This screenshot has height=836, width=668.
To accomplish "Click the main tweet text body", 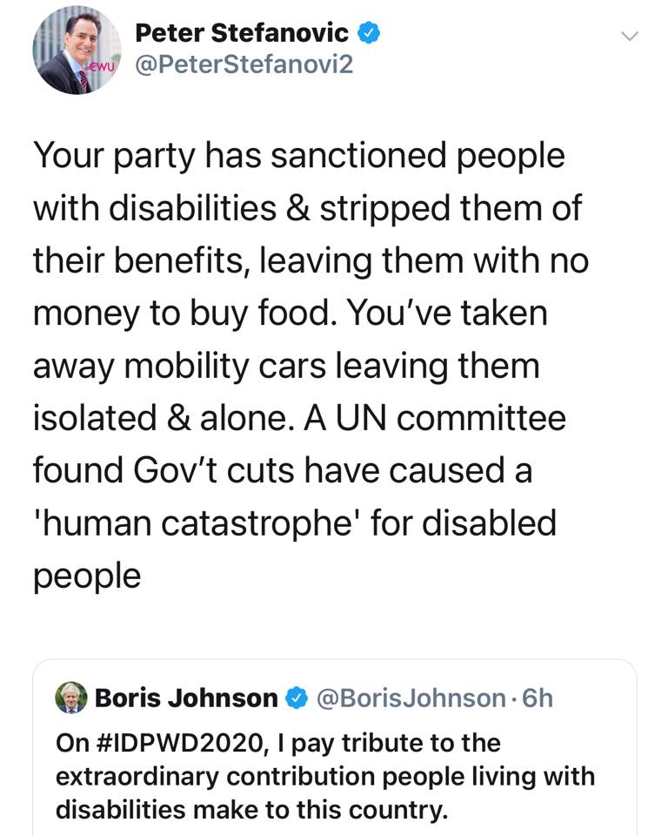I will coord(311,366).
